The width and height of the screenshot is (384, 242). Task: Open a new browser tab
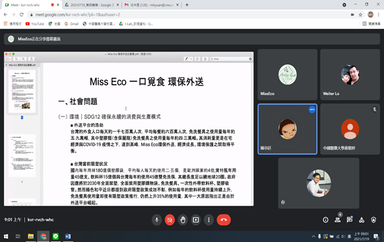187,5
